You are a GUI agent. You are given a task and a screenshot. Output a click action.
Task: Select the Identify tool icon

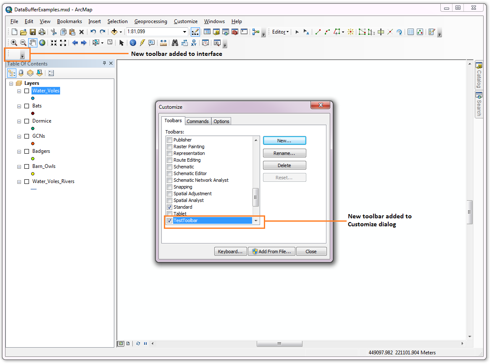click(x=133, y=43)
